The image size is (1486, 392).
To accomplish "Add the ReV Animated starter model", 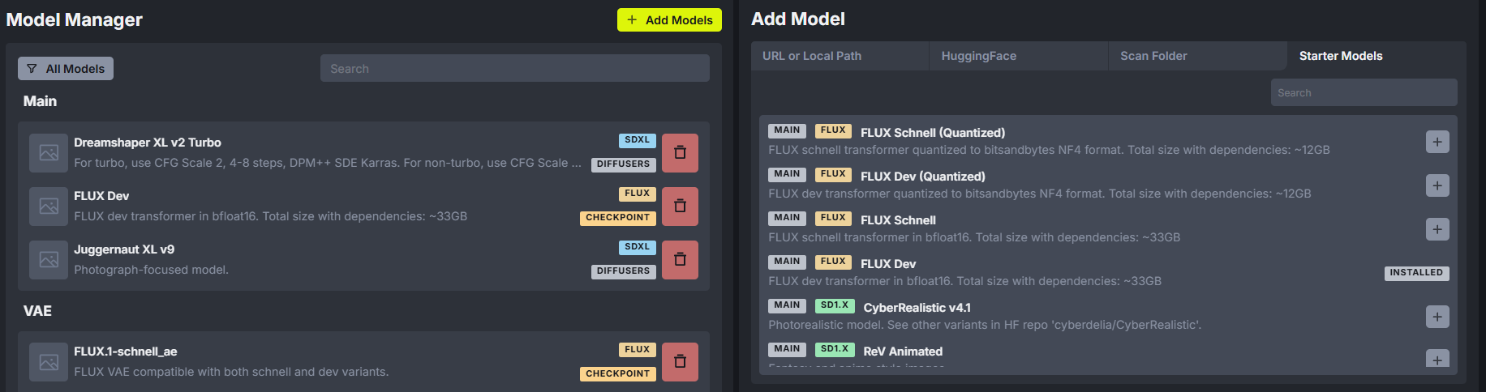I will (1437, 359).
